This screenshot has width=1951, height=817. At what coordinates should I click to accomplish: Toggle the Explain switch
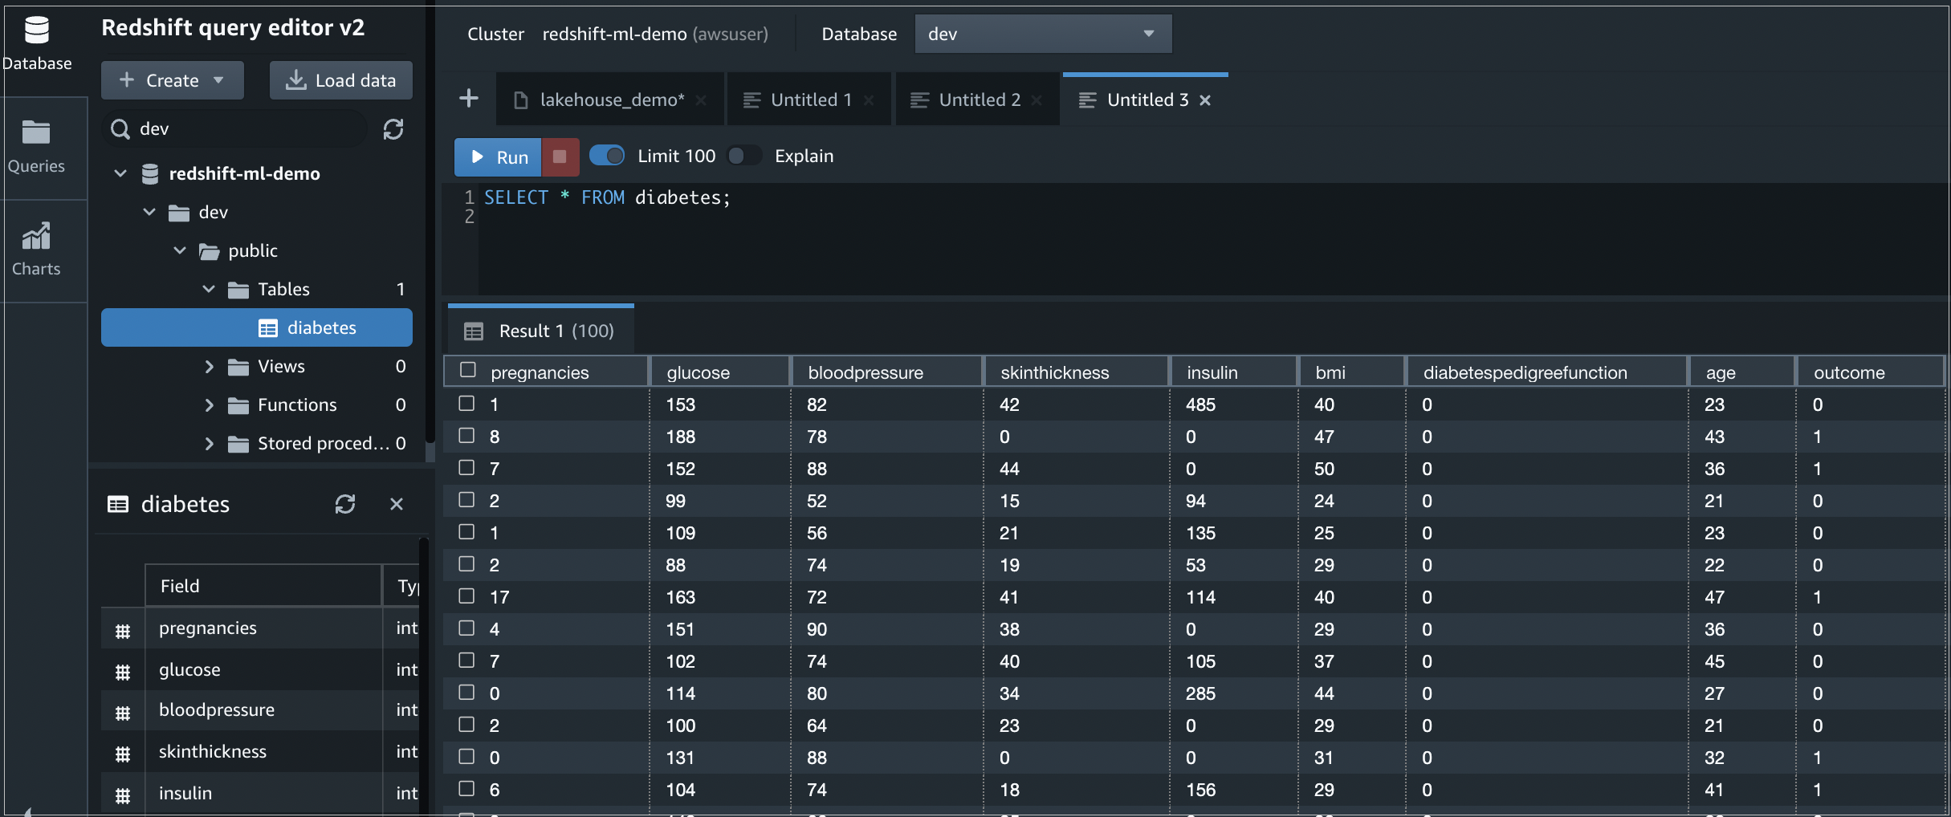[x=743, y=156]
